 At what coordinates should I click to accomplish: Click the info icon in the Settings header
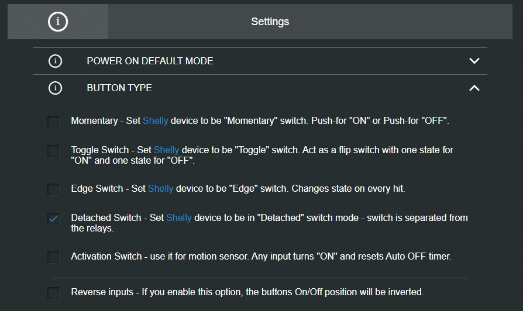[x=57, y=22]
